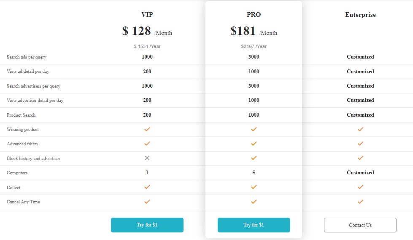Click the $ 128 /Month price
413x240 pixels.
[147, 31]
